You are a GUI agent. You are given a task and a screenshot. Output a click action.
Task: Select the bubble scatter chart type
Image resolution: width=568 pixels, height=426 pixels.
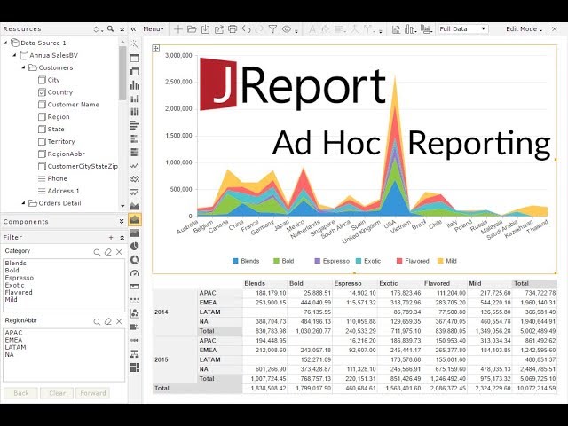(134, 313)
